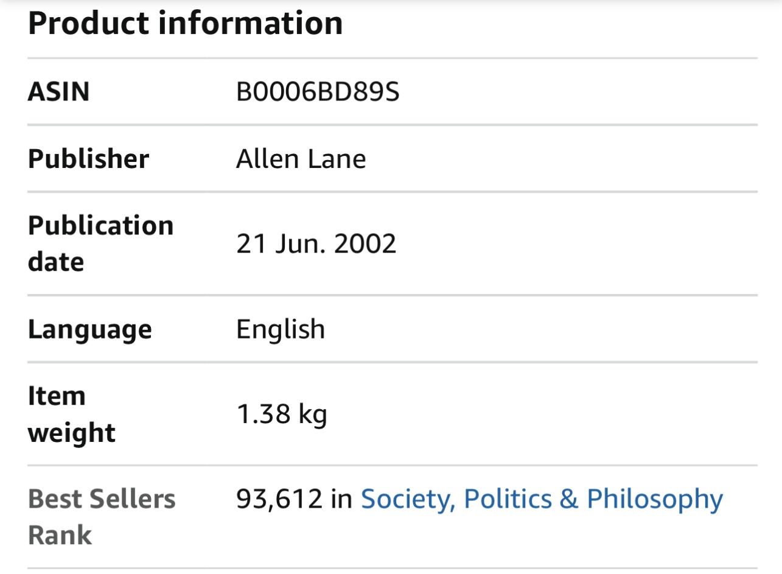Click the word "Philosophy" in the category link
Screen dimensions: 782x574
click(x=655, y=499)
